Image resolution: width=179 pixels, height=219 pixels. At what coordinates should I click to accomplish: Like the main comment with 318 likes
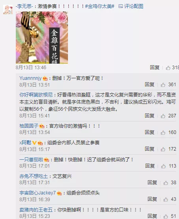168,68
